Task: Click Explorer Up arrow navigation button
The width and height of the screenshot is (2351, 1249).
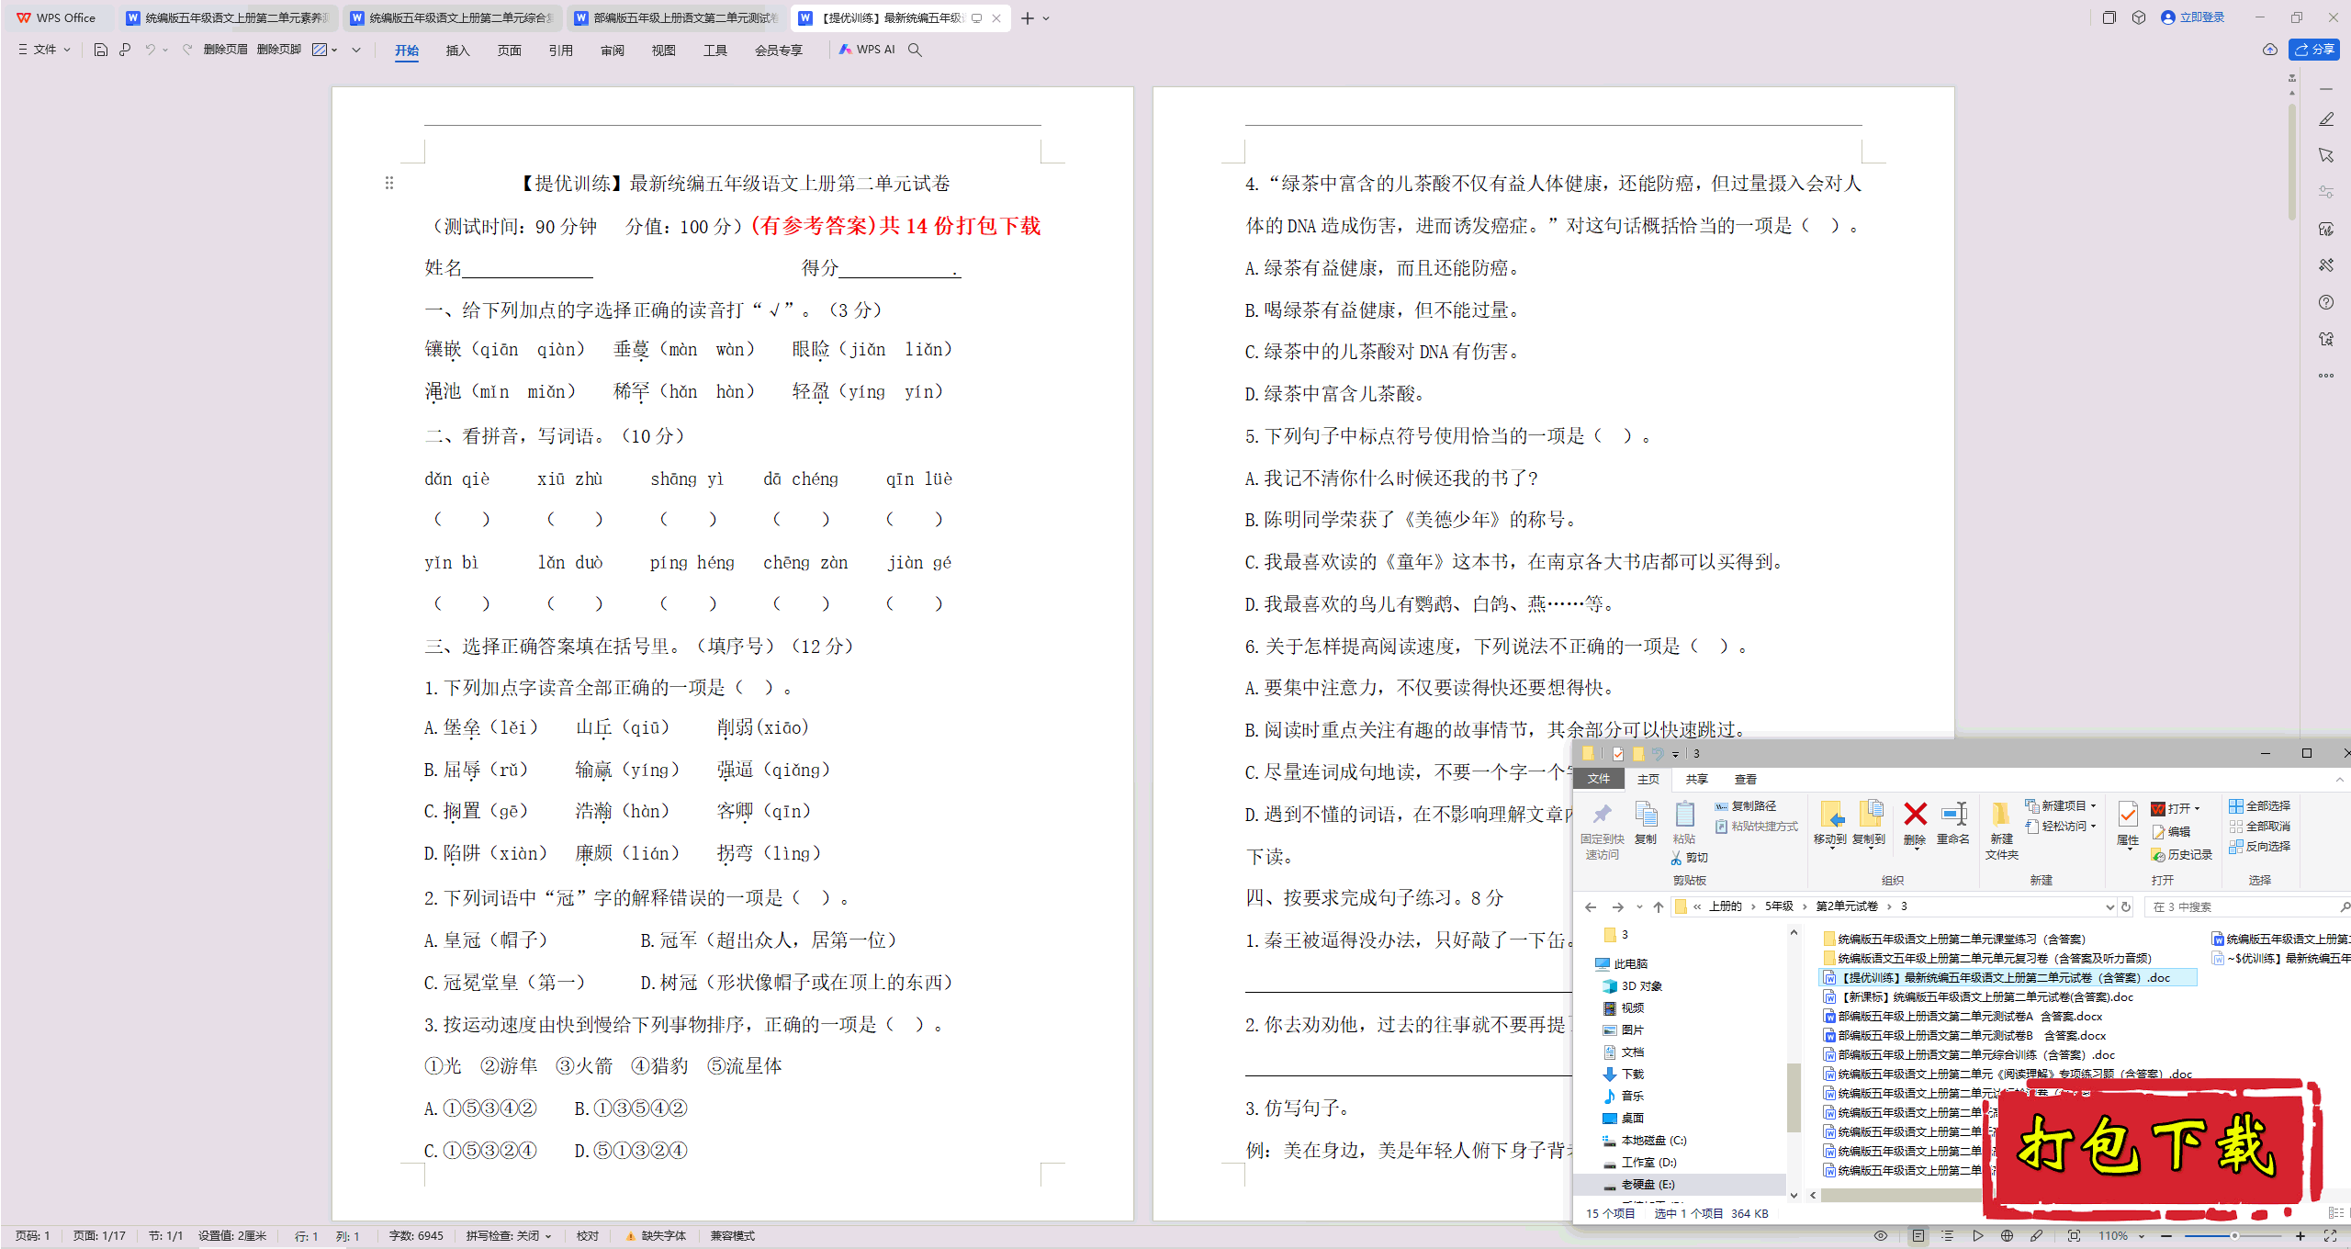Action: [x=1659, y=907]
